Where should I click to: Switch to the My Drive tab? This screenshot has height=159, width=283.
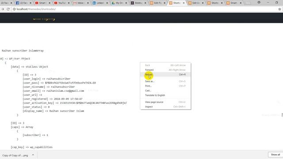(x=119, y=3)
